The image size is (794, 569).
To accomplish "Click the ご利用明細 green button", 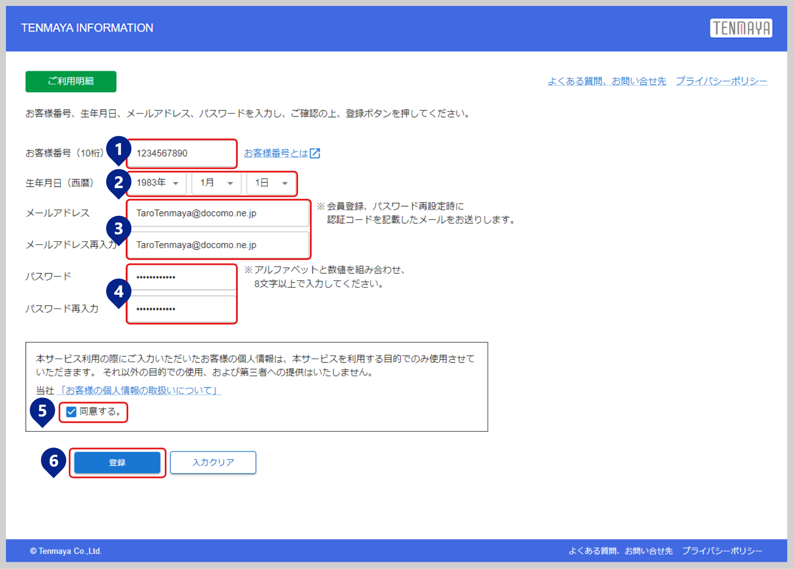I will point(71,81).
